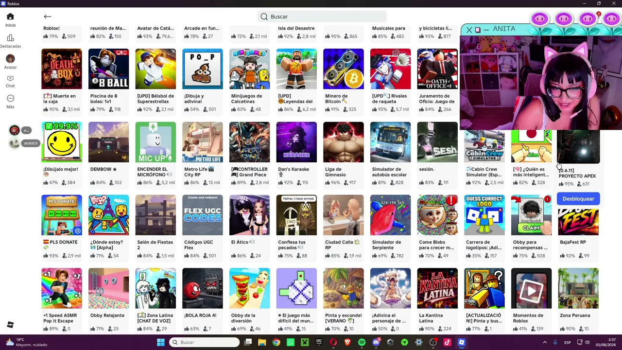Open the El Ático game thumbnail
This screenshot has height=350, width=622.
point(249,215)
